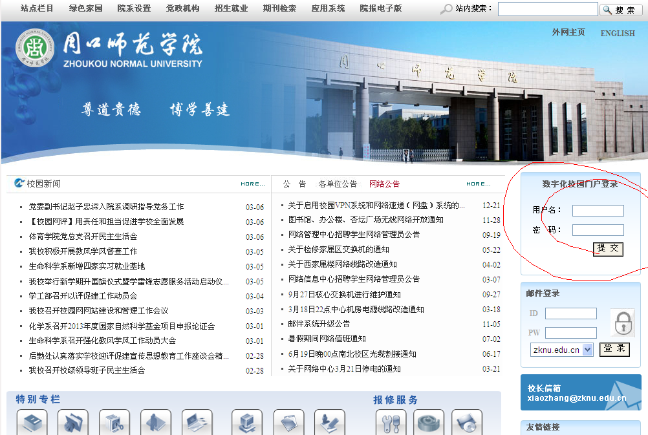
Task: Open the 招生就业 navigation menu
Action: click(231, 8)
